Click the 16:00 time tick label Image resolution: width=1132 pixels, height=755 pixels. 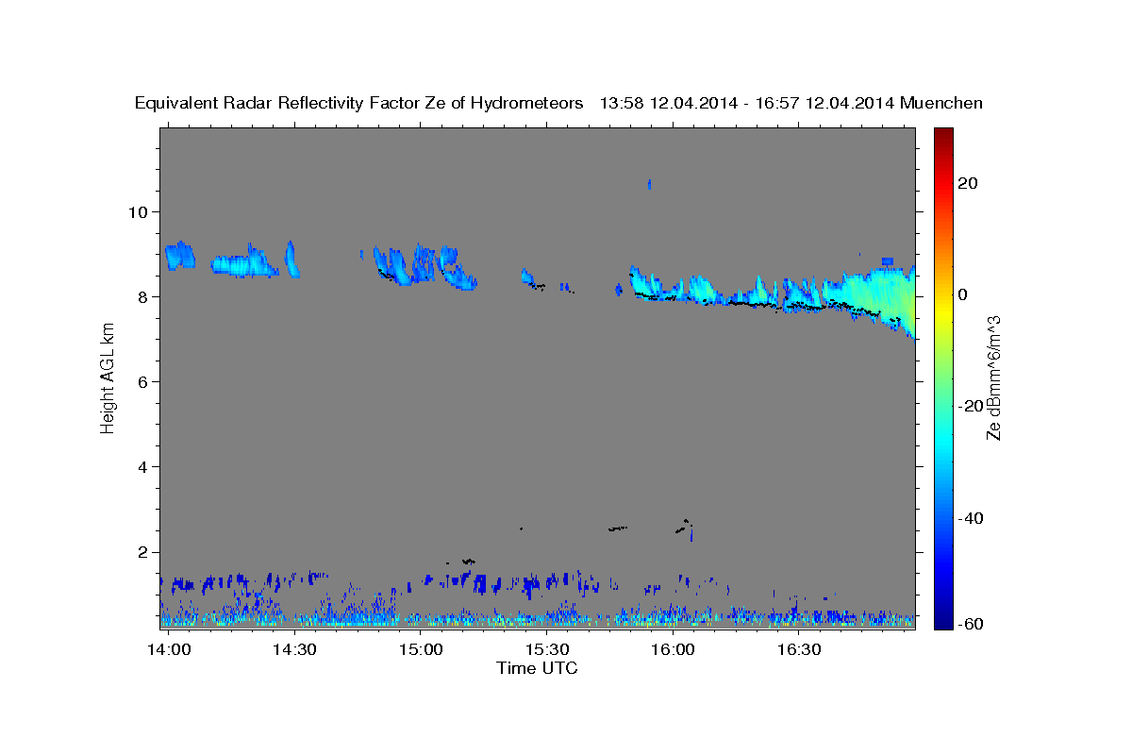tap(673, 650)
